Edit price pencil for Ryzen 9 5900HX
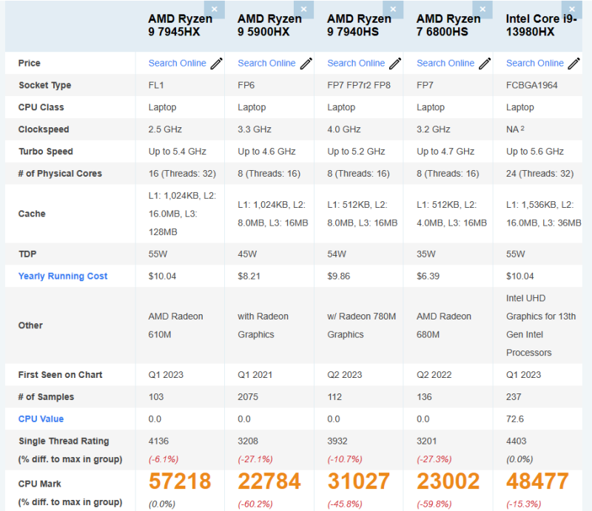592x511 pixels. click(x=306, y=64)
